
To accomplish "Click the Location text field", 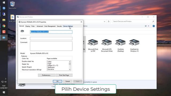I will pyautogui.click(x=51, y=38).
